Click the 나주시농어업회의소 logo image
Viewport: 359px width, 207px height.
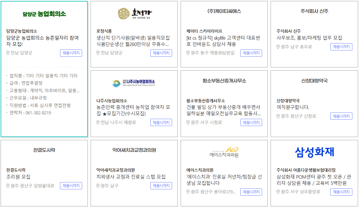(x=134, y=83)
